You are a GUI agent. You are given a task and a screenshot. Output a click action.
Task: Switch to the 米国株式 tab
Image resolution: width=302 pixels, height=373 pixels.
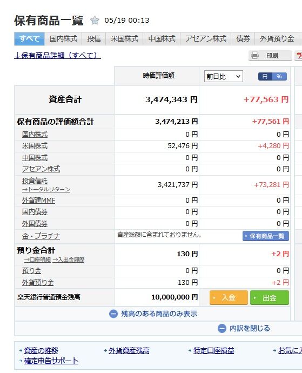pos(124,38)
